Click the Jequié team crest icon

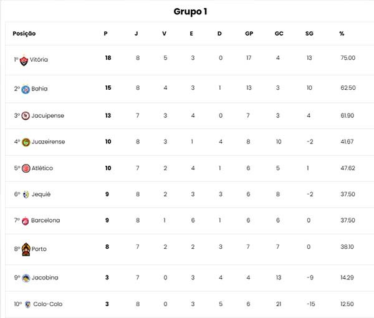pos(26,195)
